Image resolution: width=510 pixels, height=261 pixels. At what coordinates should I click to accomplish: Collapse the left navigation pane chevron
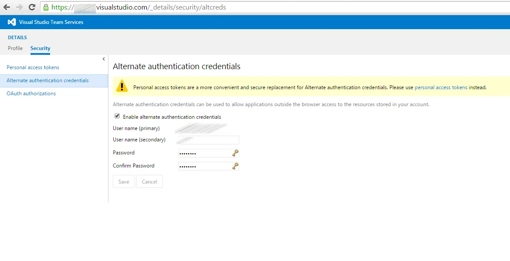pos(104,59)
